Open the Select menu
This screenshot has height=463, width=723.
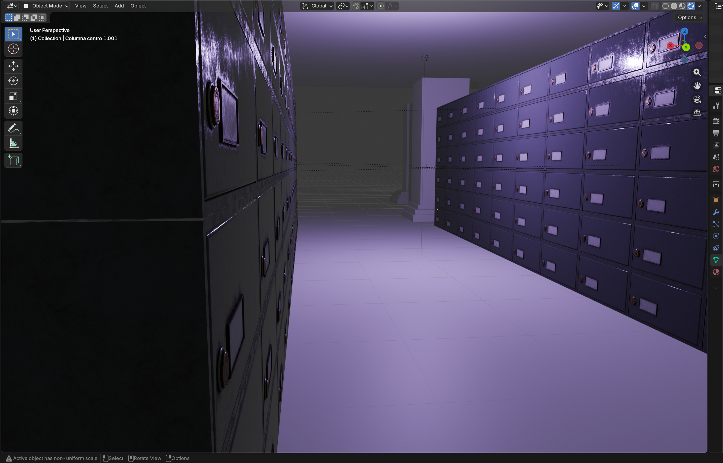click(x=100, y=6)
